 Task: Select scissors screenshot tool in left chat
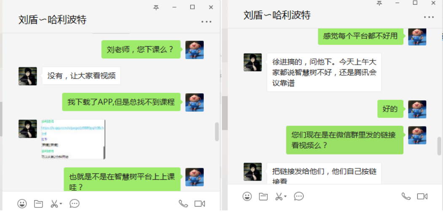(54, 204)
